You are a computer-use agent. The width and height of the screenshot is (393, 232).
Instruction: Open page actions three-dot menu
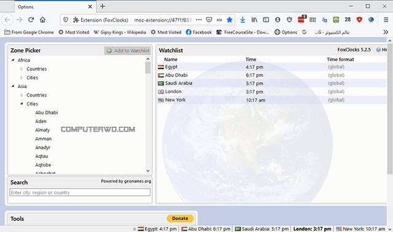click(x=199, y=20)
